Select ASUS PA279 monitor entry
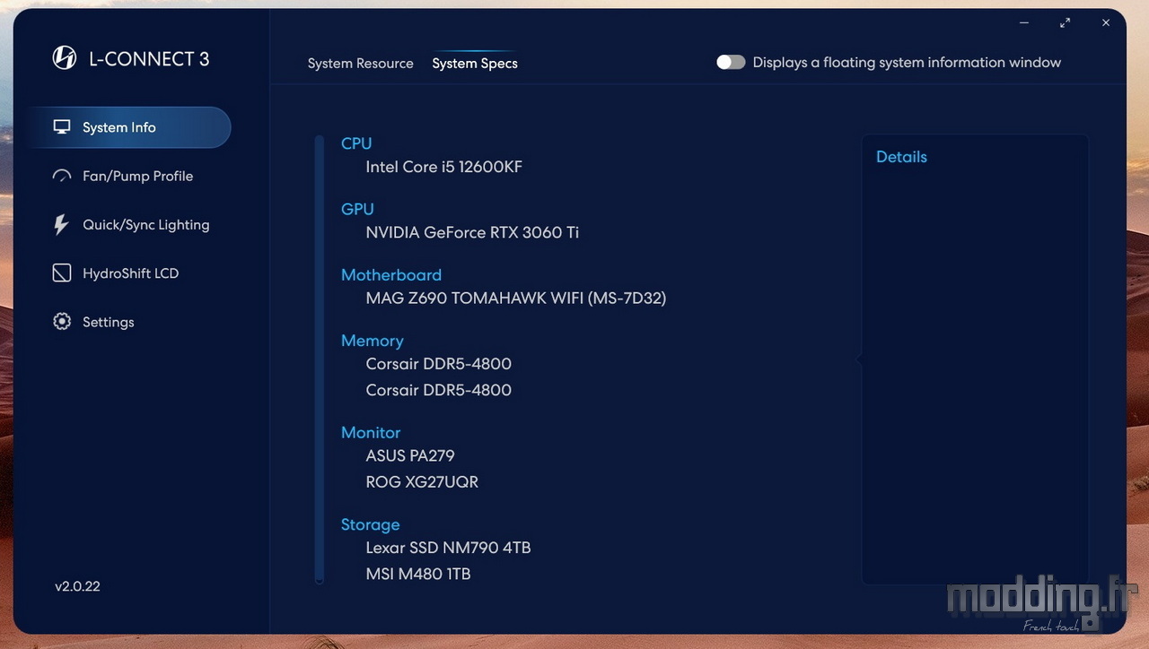This screenshot has height=649, width=1149. pyautogui.click(x=410, y=455)
